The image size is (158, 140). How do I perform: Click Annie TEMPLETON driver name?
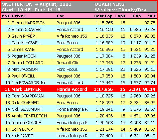click(x=29, y=116)
